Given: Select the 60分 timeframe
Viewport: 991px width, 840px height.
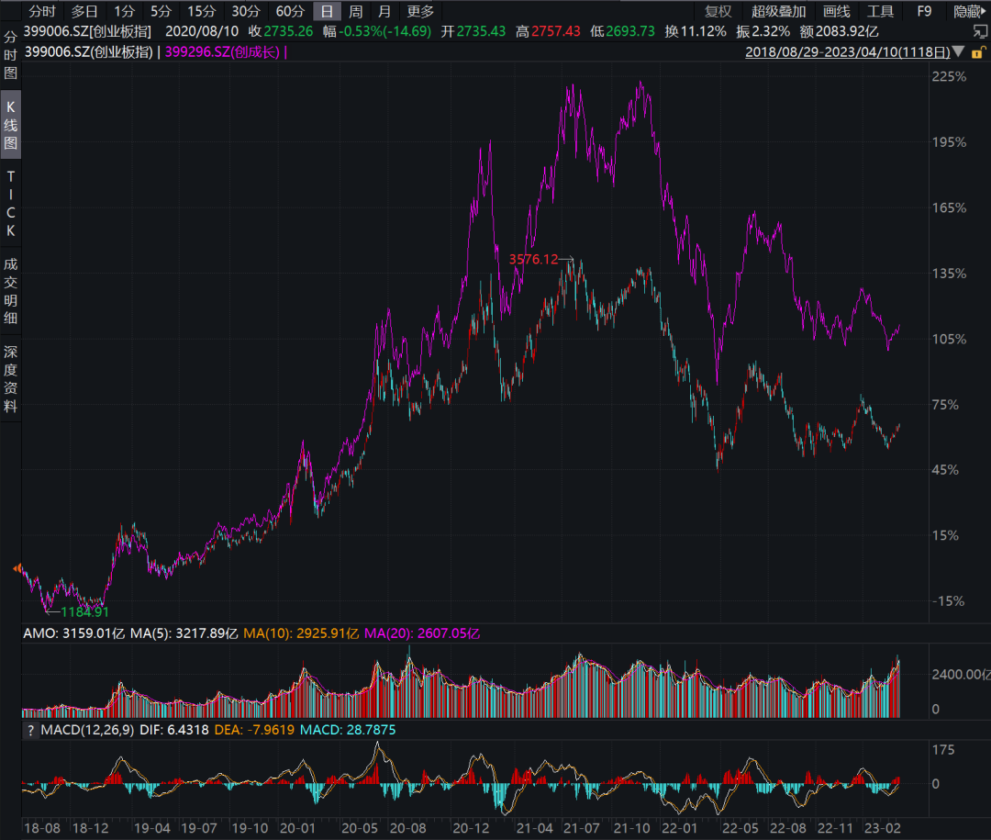Looking at the screenshot, I should [290, 11].
